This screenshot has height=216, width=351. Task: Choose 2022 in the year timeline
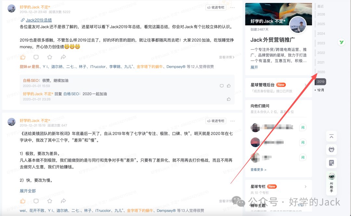pos(321,53)
